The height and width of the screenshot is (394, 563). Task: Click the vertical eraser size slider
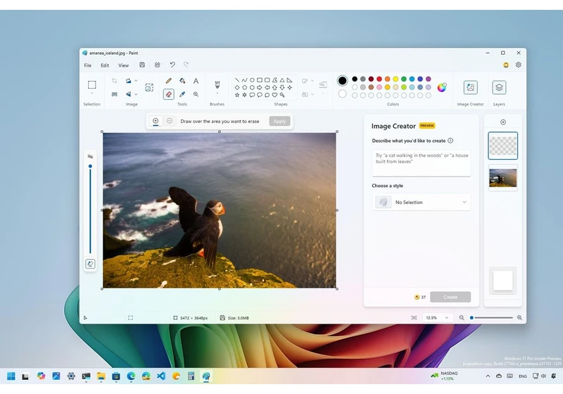(x=90, y=210)
